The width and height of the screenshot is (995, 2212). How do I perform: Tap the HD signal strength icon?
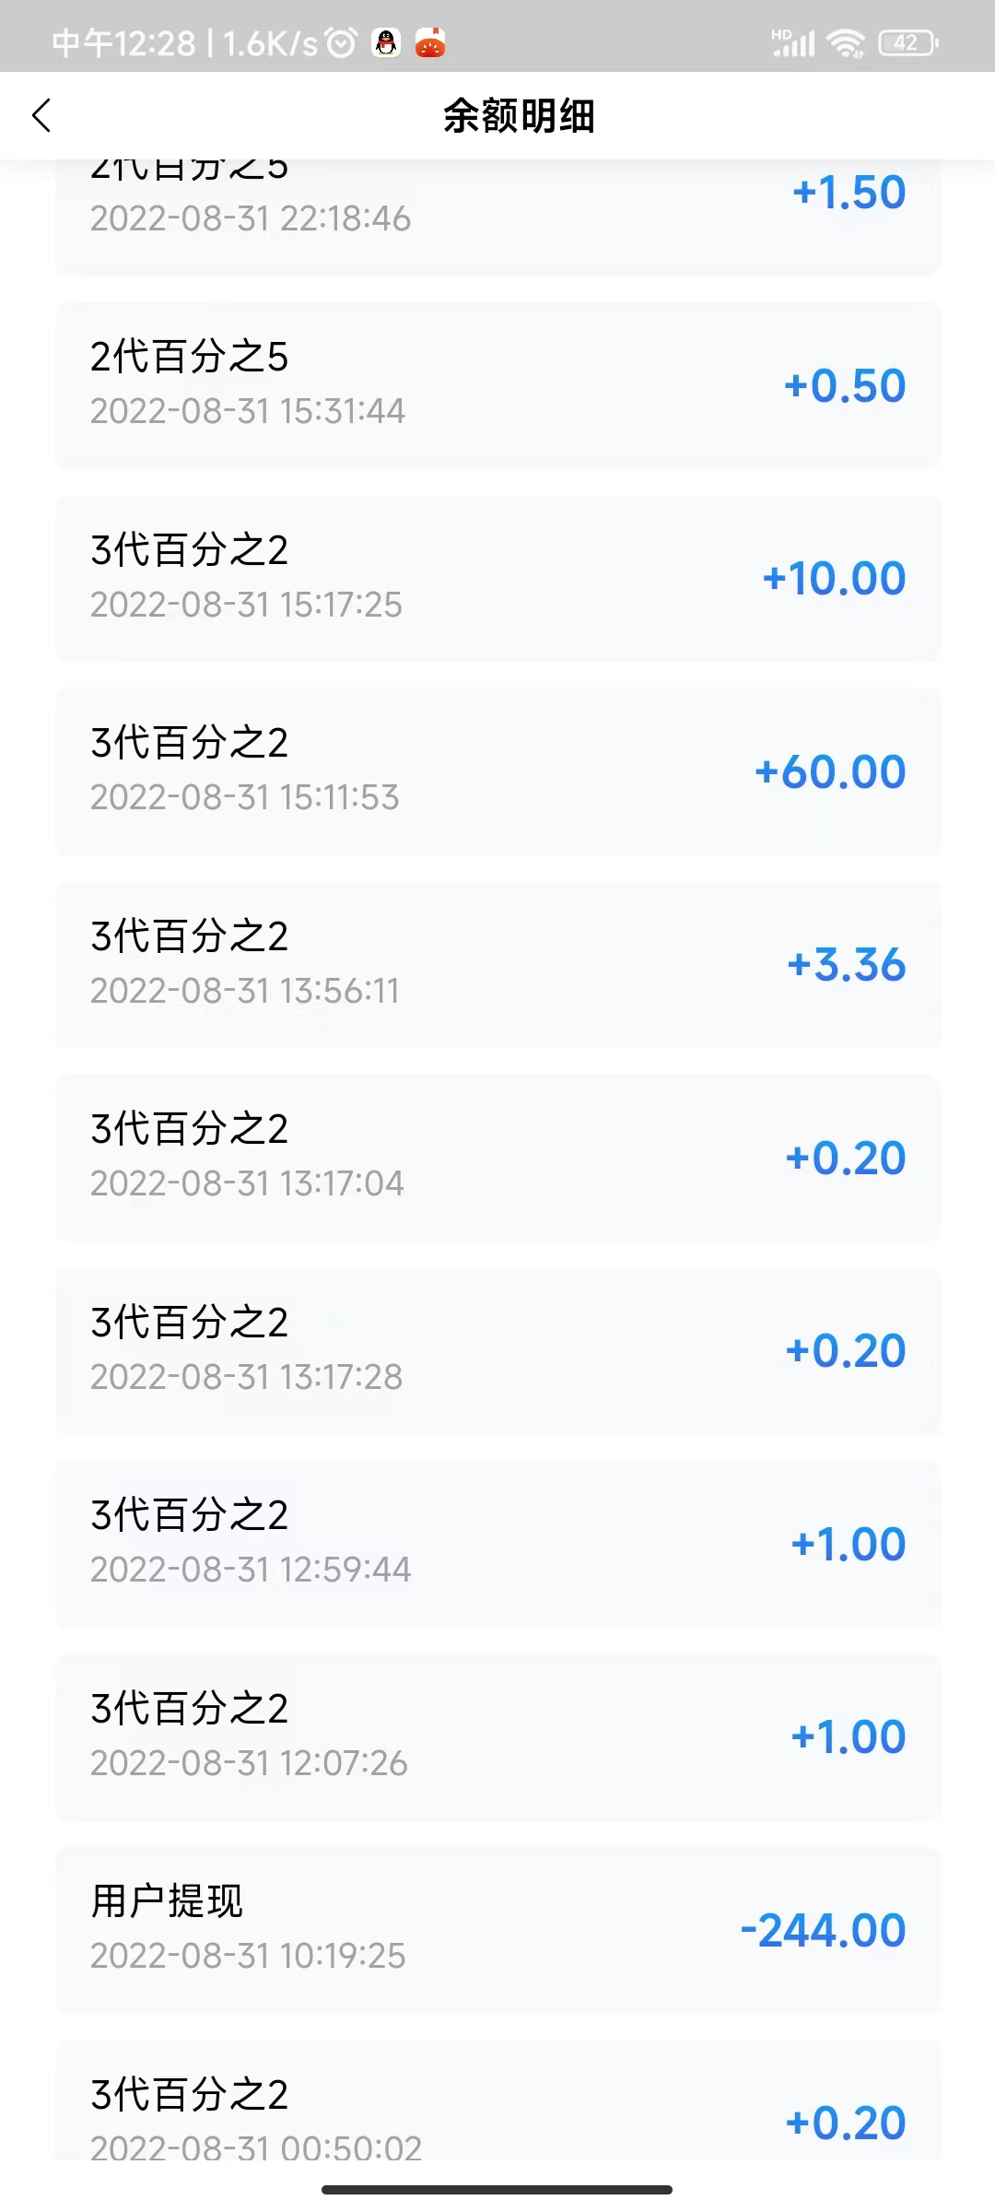(x=793, y=42)
